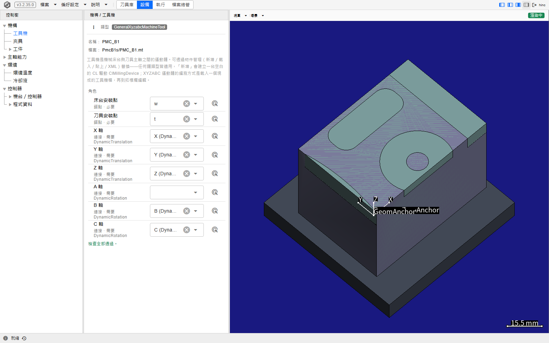Clear the C 軸 selection
The image size is (549, 343).
186,230
